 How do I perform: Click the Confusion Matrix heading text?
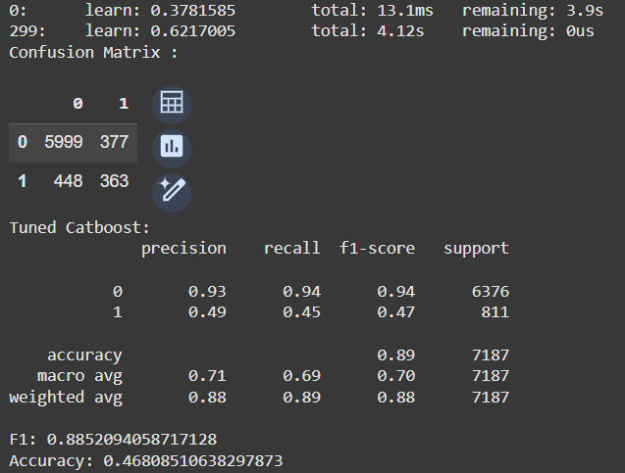[x=93, y=53]
